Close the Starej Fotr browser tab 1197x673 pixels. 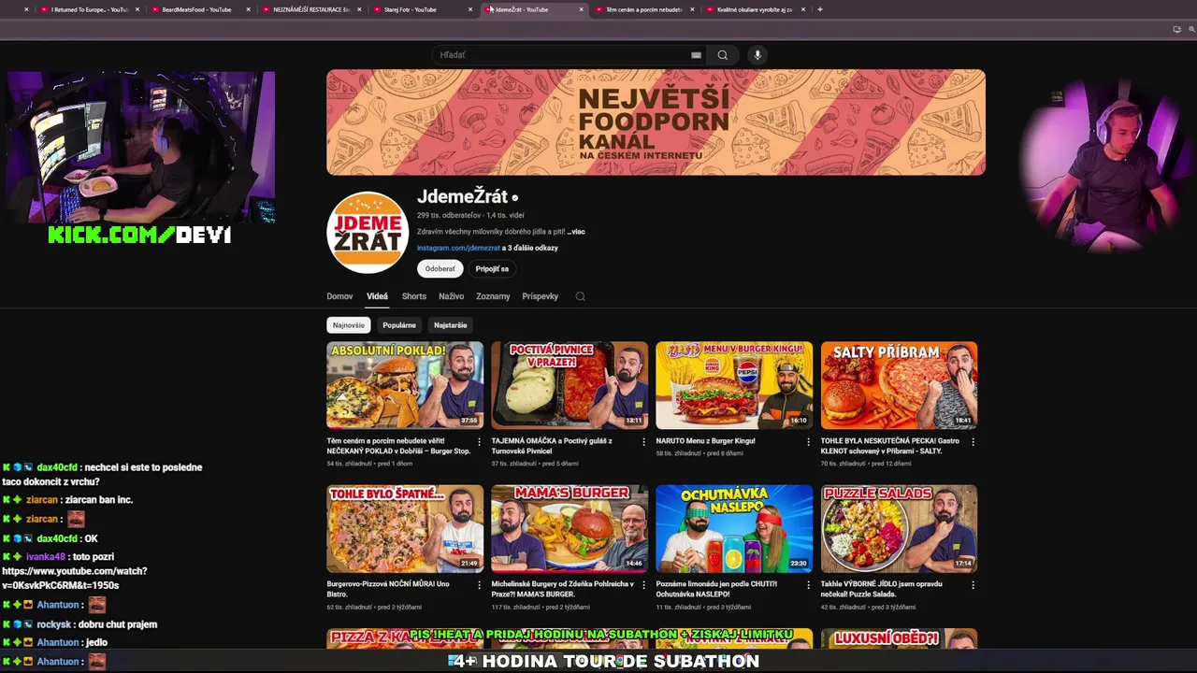coord(470,9)
